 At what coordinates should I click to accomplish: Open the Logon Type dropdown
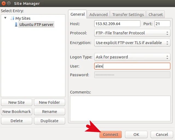click(132, 57)
